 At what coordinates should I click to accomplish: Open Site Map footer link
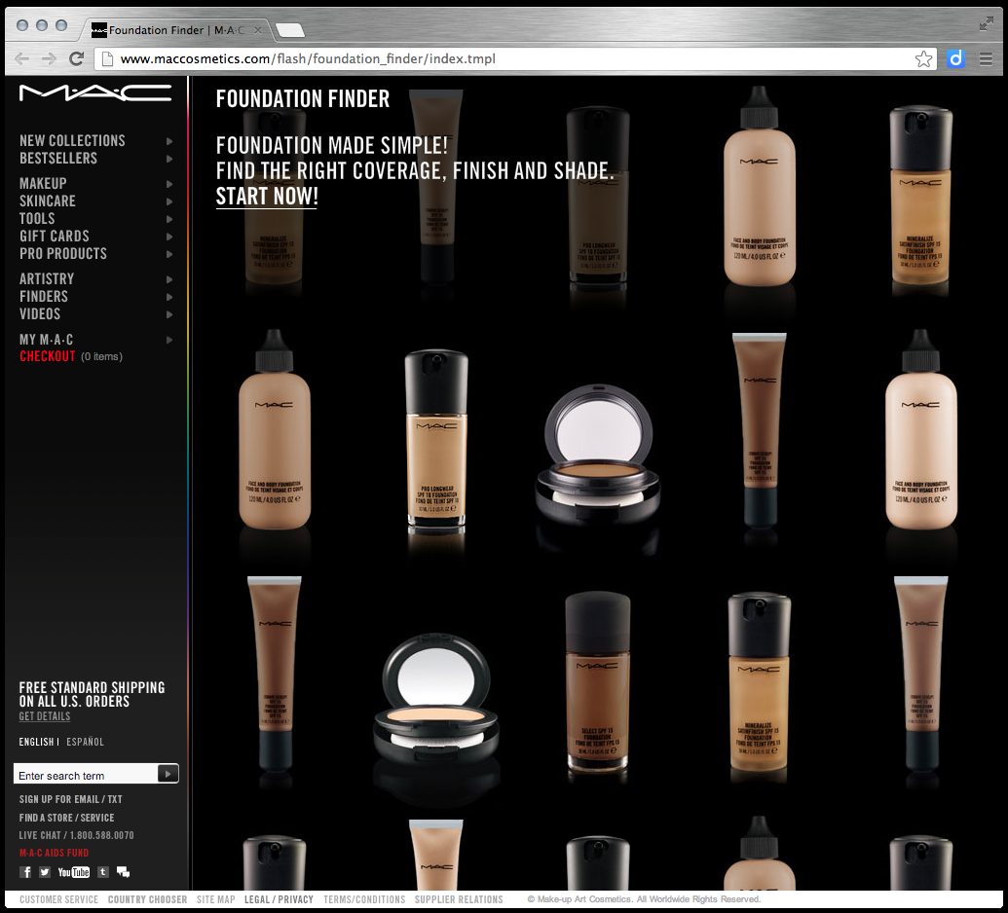pyautogui.click(x=216, y=899)
